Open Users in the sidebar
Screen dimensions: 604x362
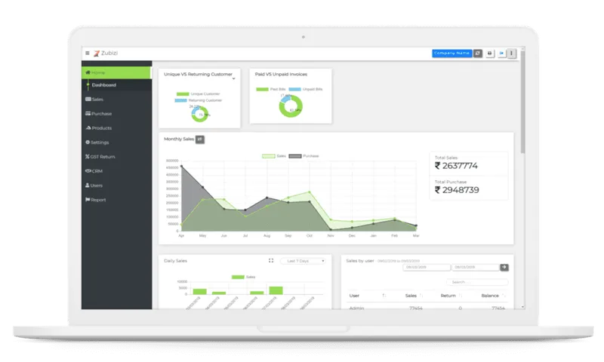pyautogui.click(x=94, y=186)
